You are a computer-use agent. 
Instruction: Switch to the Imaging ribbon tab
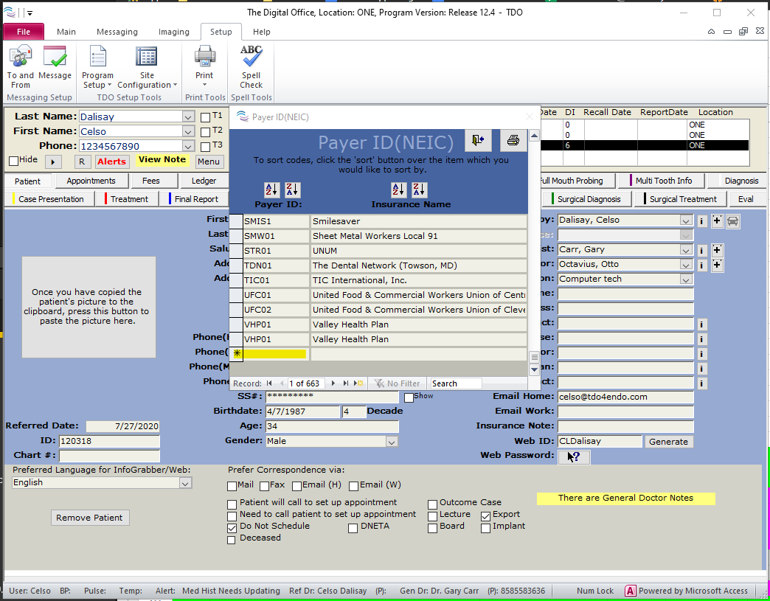pyautogui.click(x=173, y=32)
